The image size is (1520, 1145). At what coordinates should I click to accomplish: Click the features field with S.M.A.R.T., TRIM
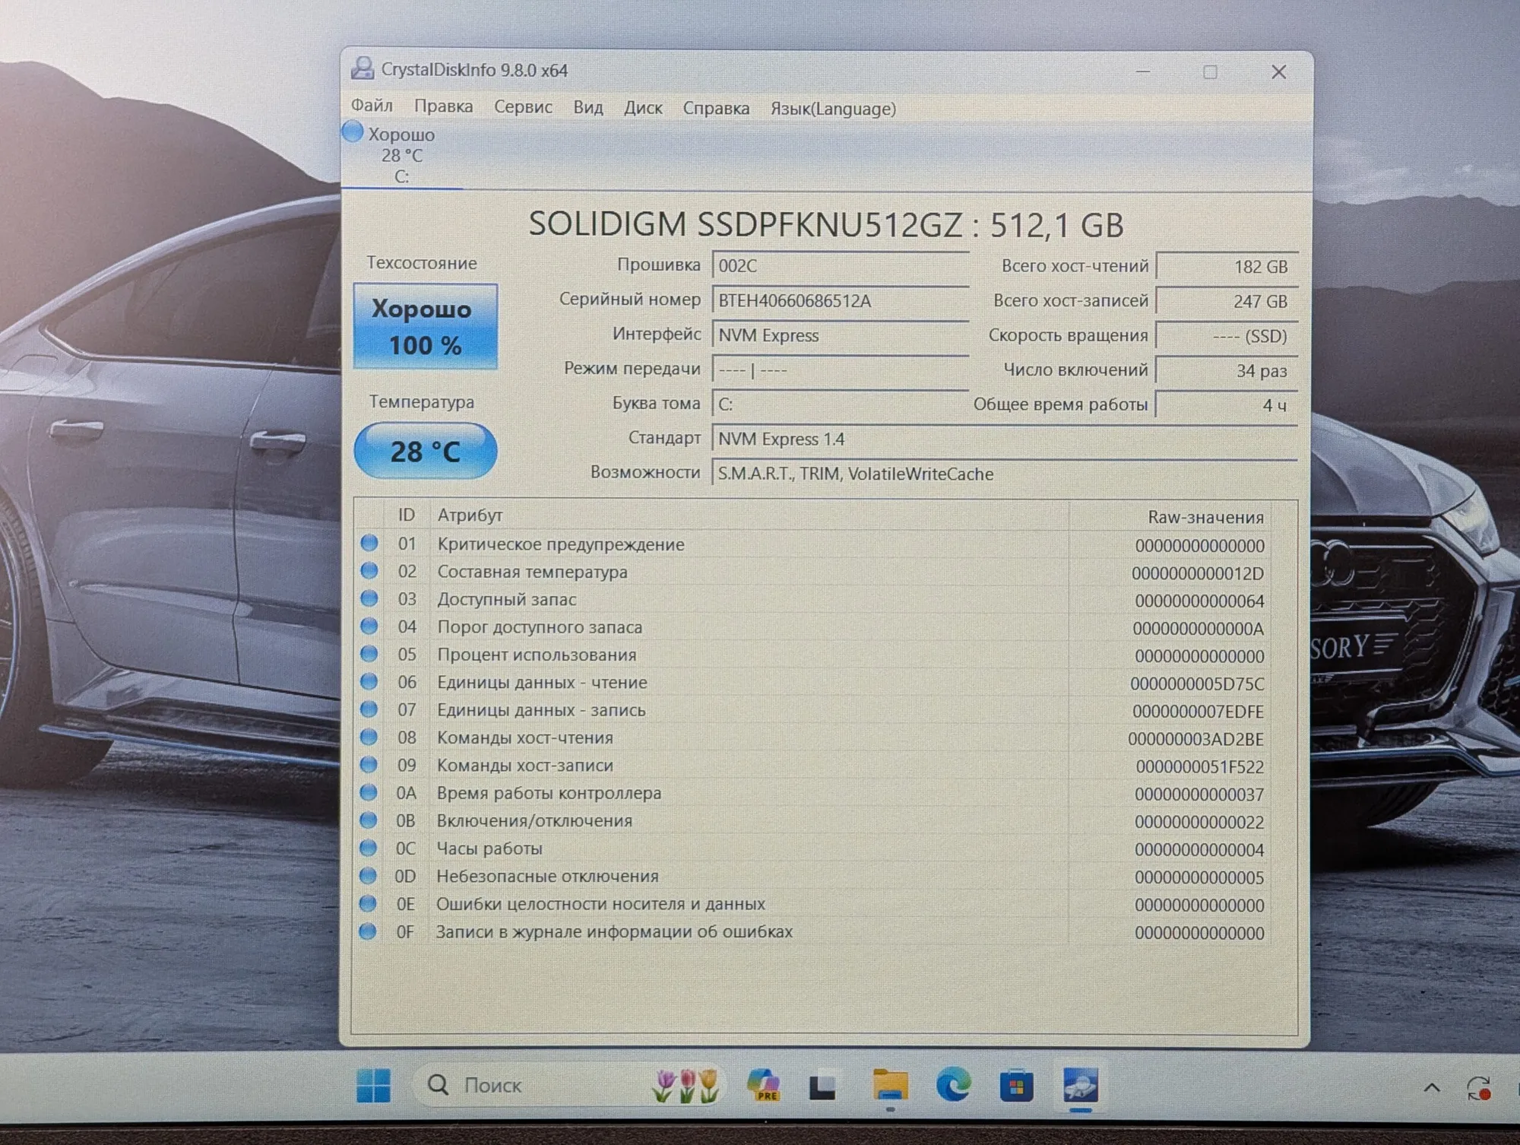pyautogui.click(x=1004, y=474)
